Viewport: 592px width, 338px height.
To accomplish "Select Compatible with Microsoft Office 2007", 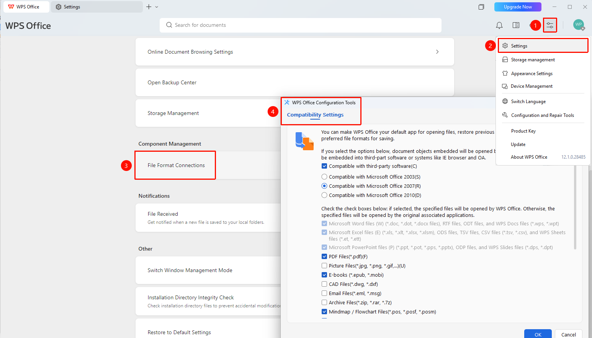I will point(324,186).
